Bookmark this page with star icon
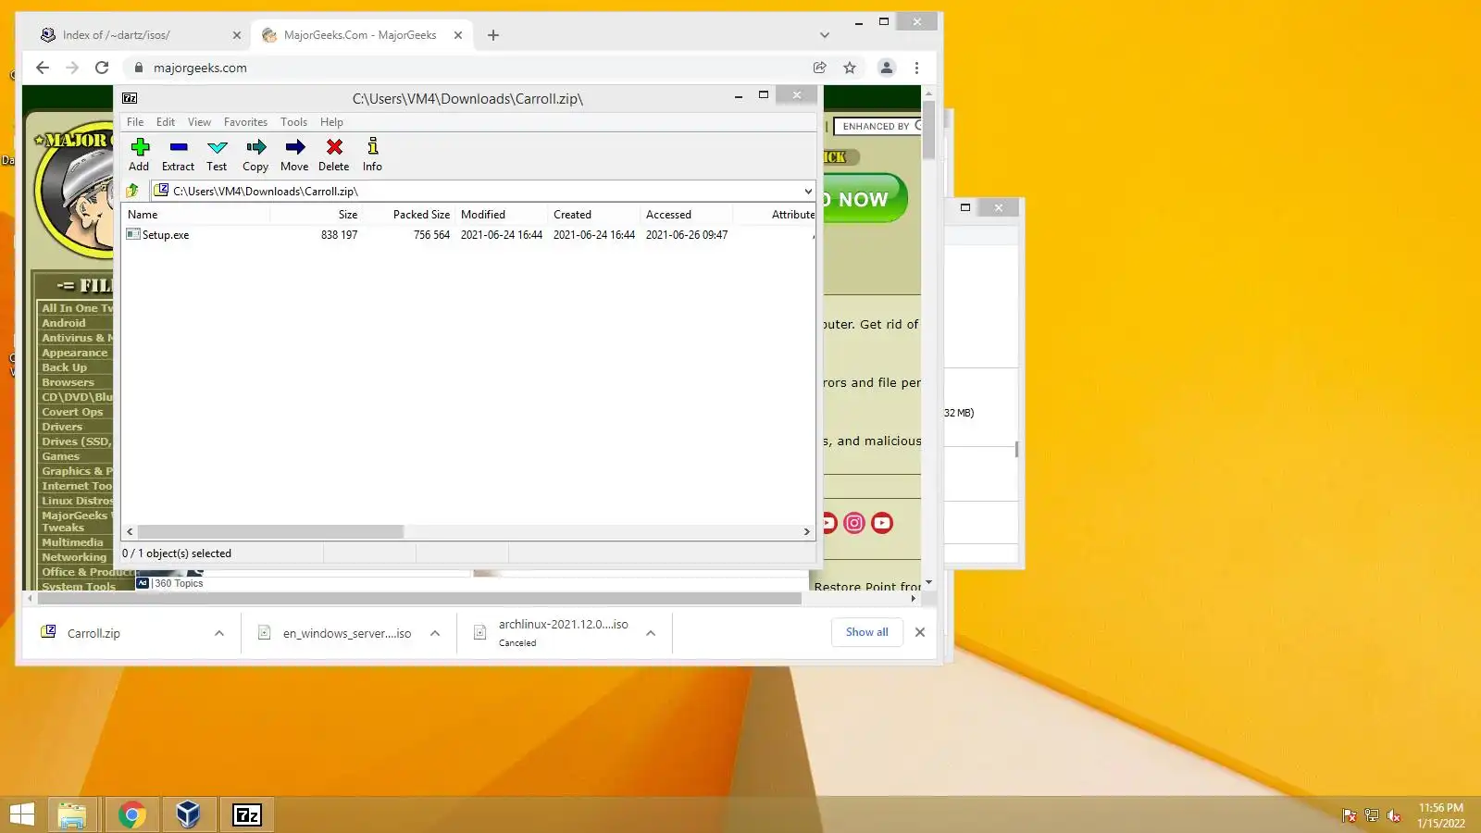The width and height of the screenshot is (1481, 833). pyautogui.click(x=850, y=68)
